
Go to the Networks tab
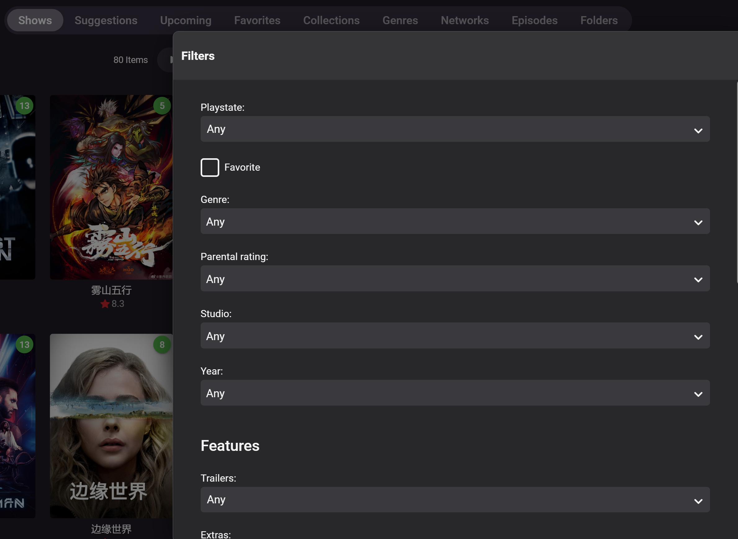tap(464, 20)
